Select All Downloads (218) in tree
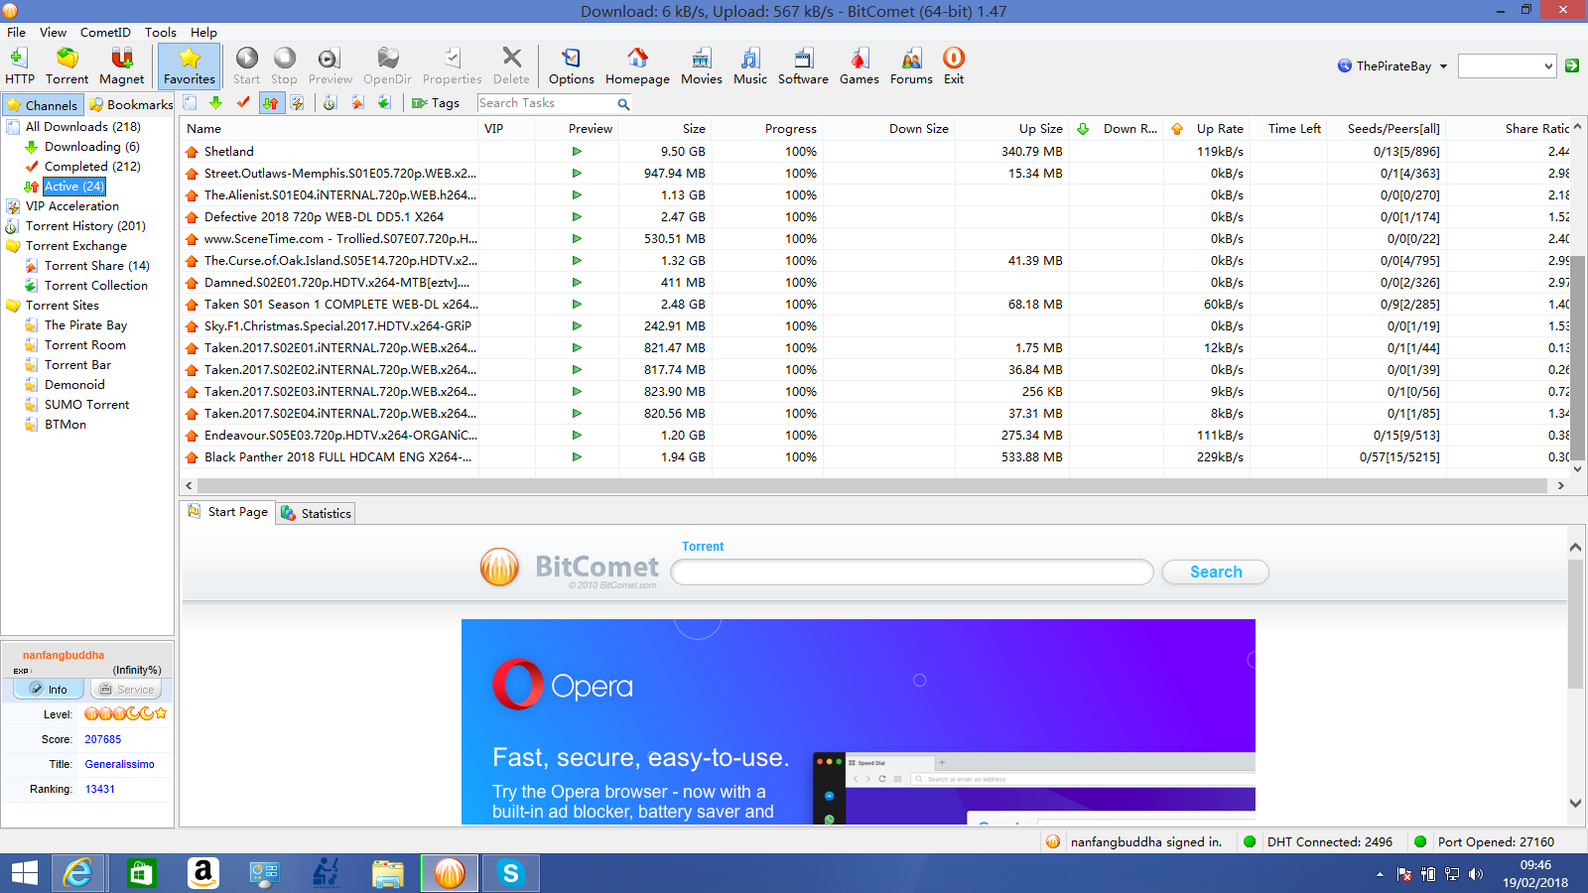The width and height of the screenshot is (1588, 893). coord(83,127)
